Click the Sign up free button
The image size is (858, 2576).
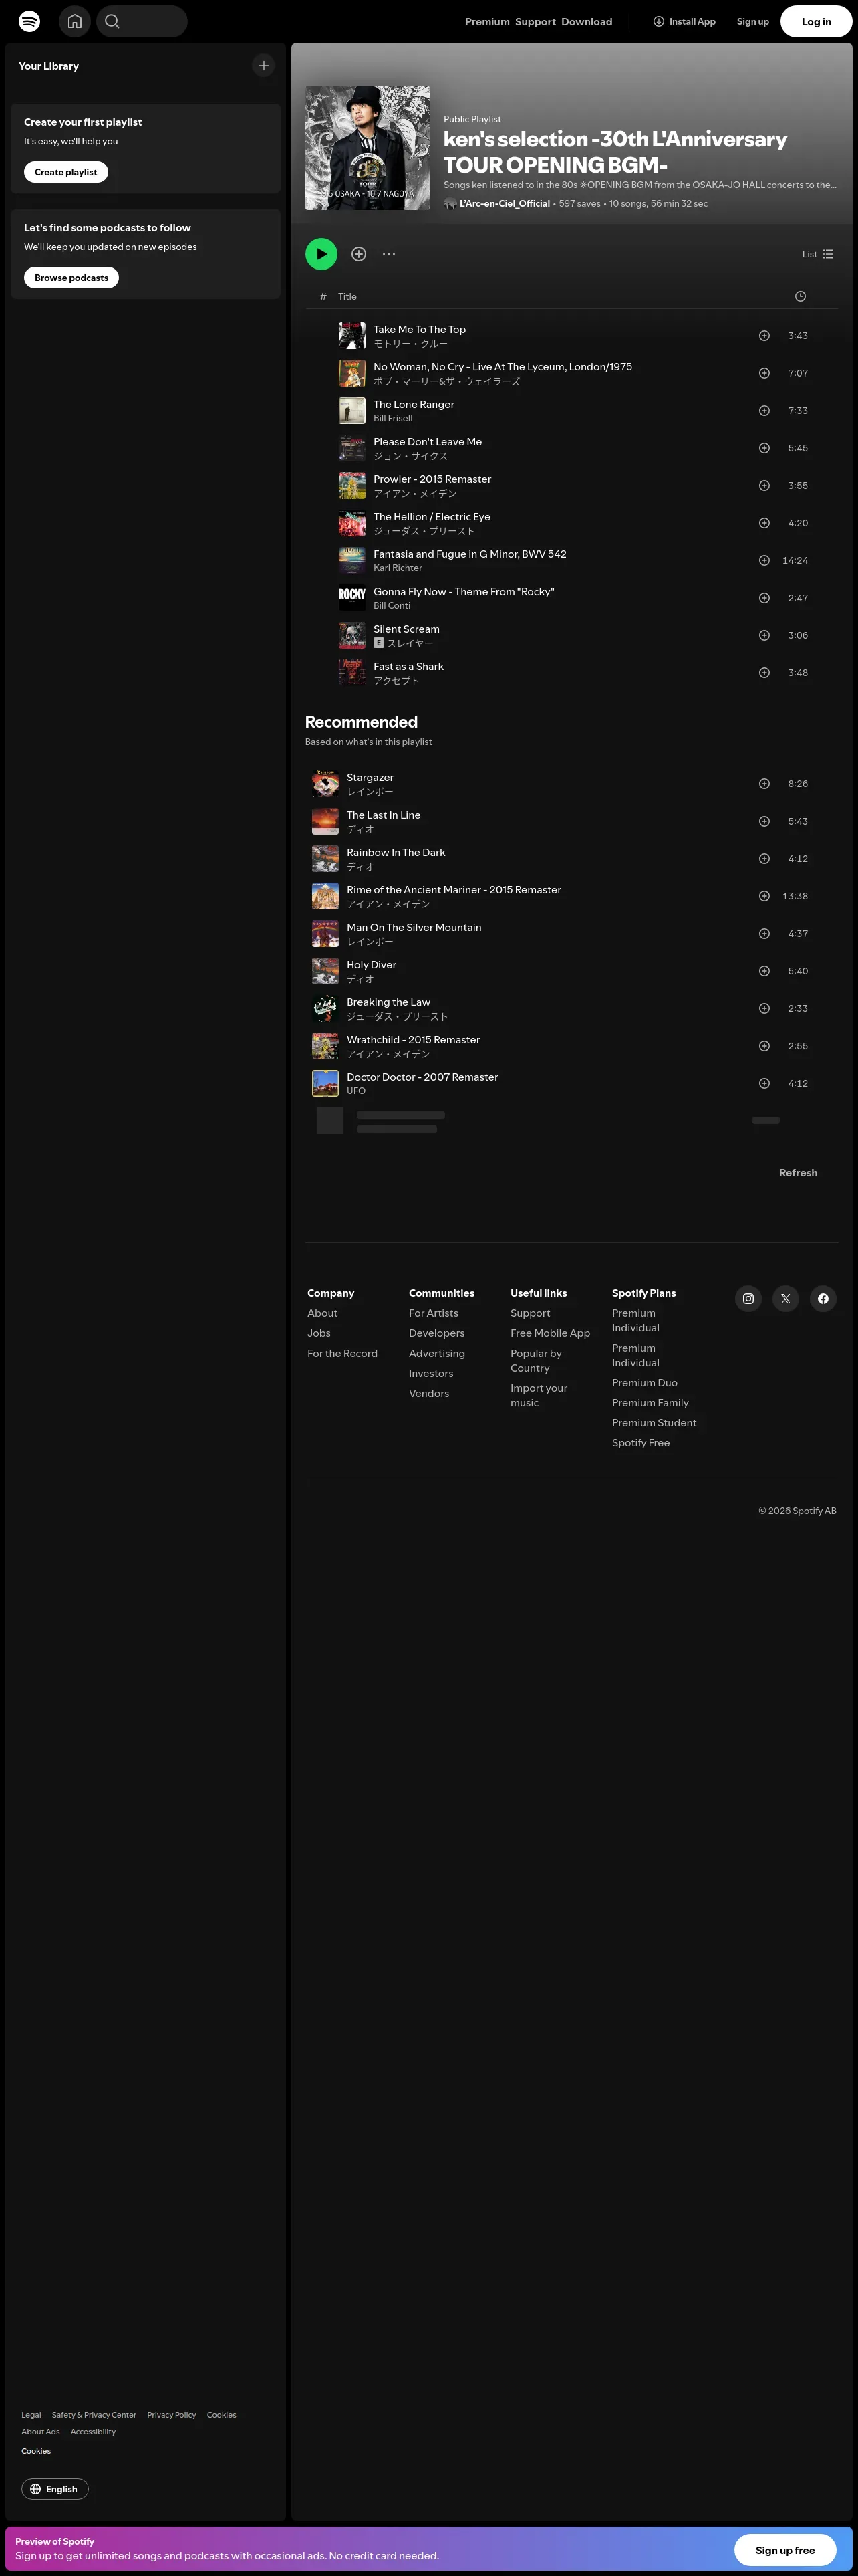785,2550
